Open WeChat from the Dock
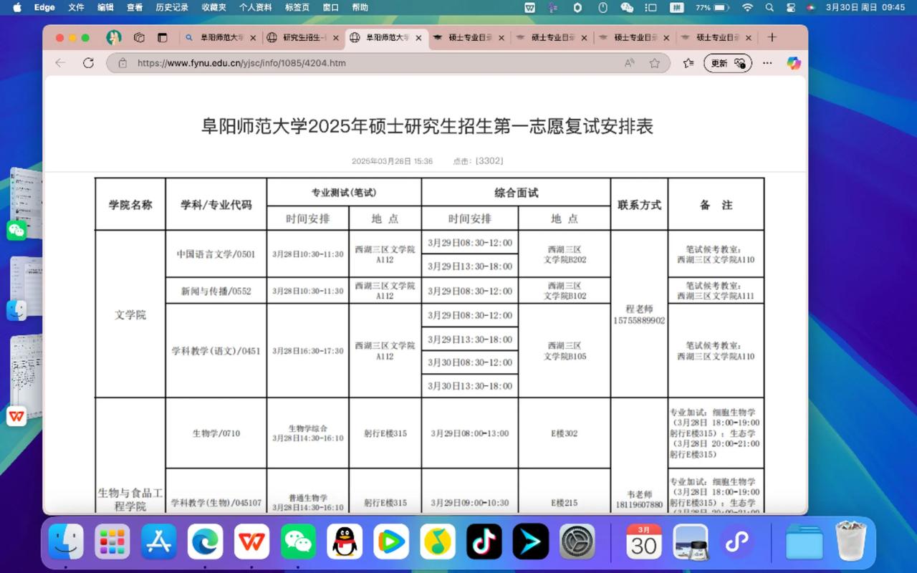917x573 pixels. coord(298,542)
